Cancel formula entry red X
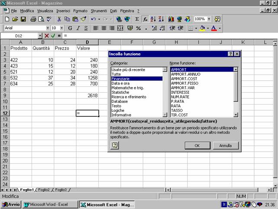 click(x=47, y=36)
